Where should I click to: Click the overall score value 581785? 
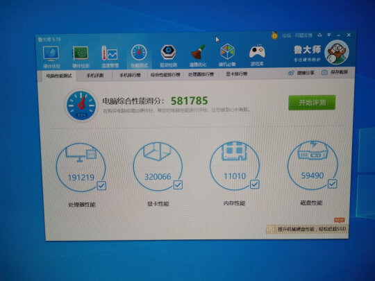pyautogui.click(x=190, y=101)
